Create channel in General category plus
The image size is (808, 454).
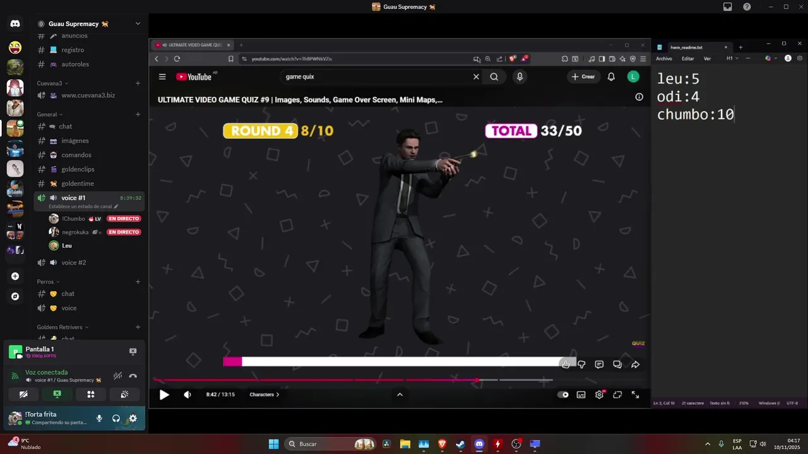(138, 115)
